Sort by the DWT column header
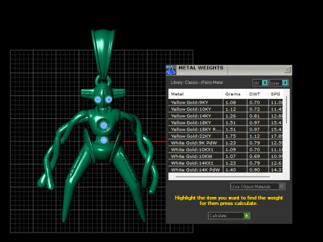Viewport: 323px width, 242px height. (x=257, y=94)
